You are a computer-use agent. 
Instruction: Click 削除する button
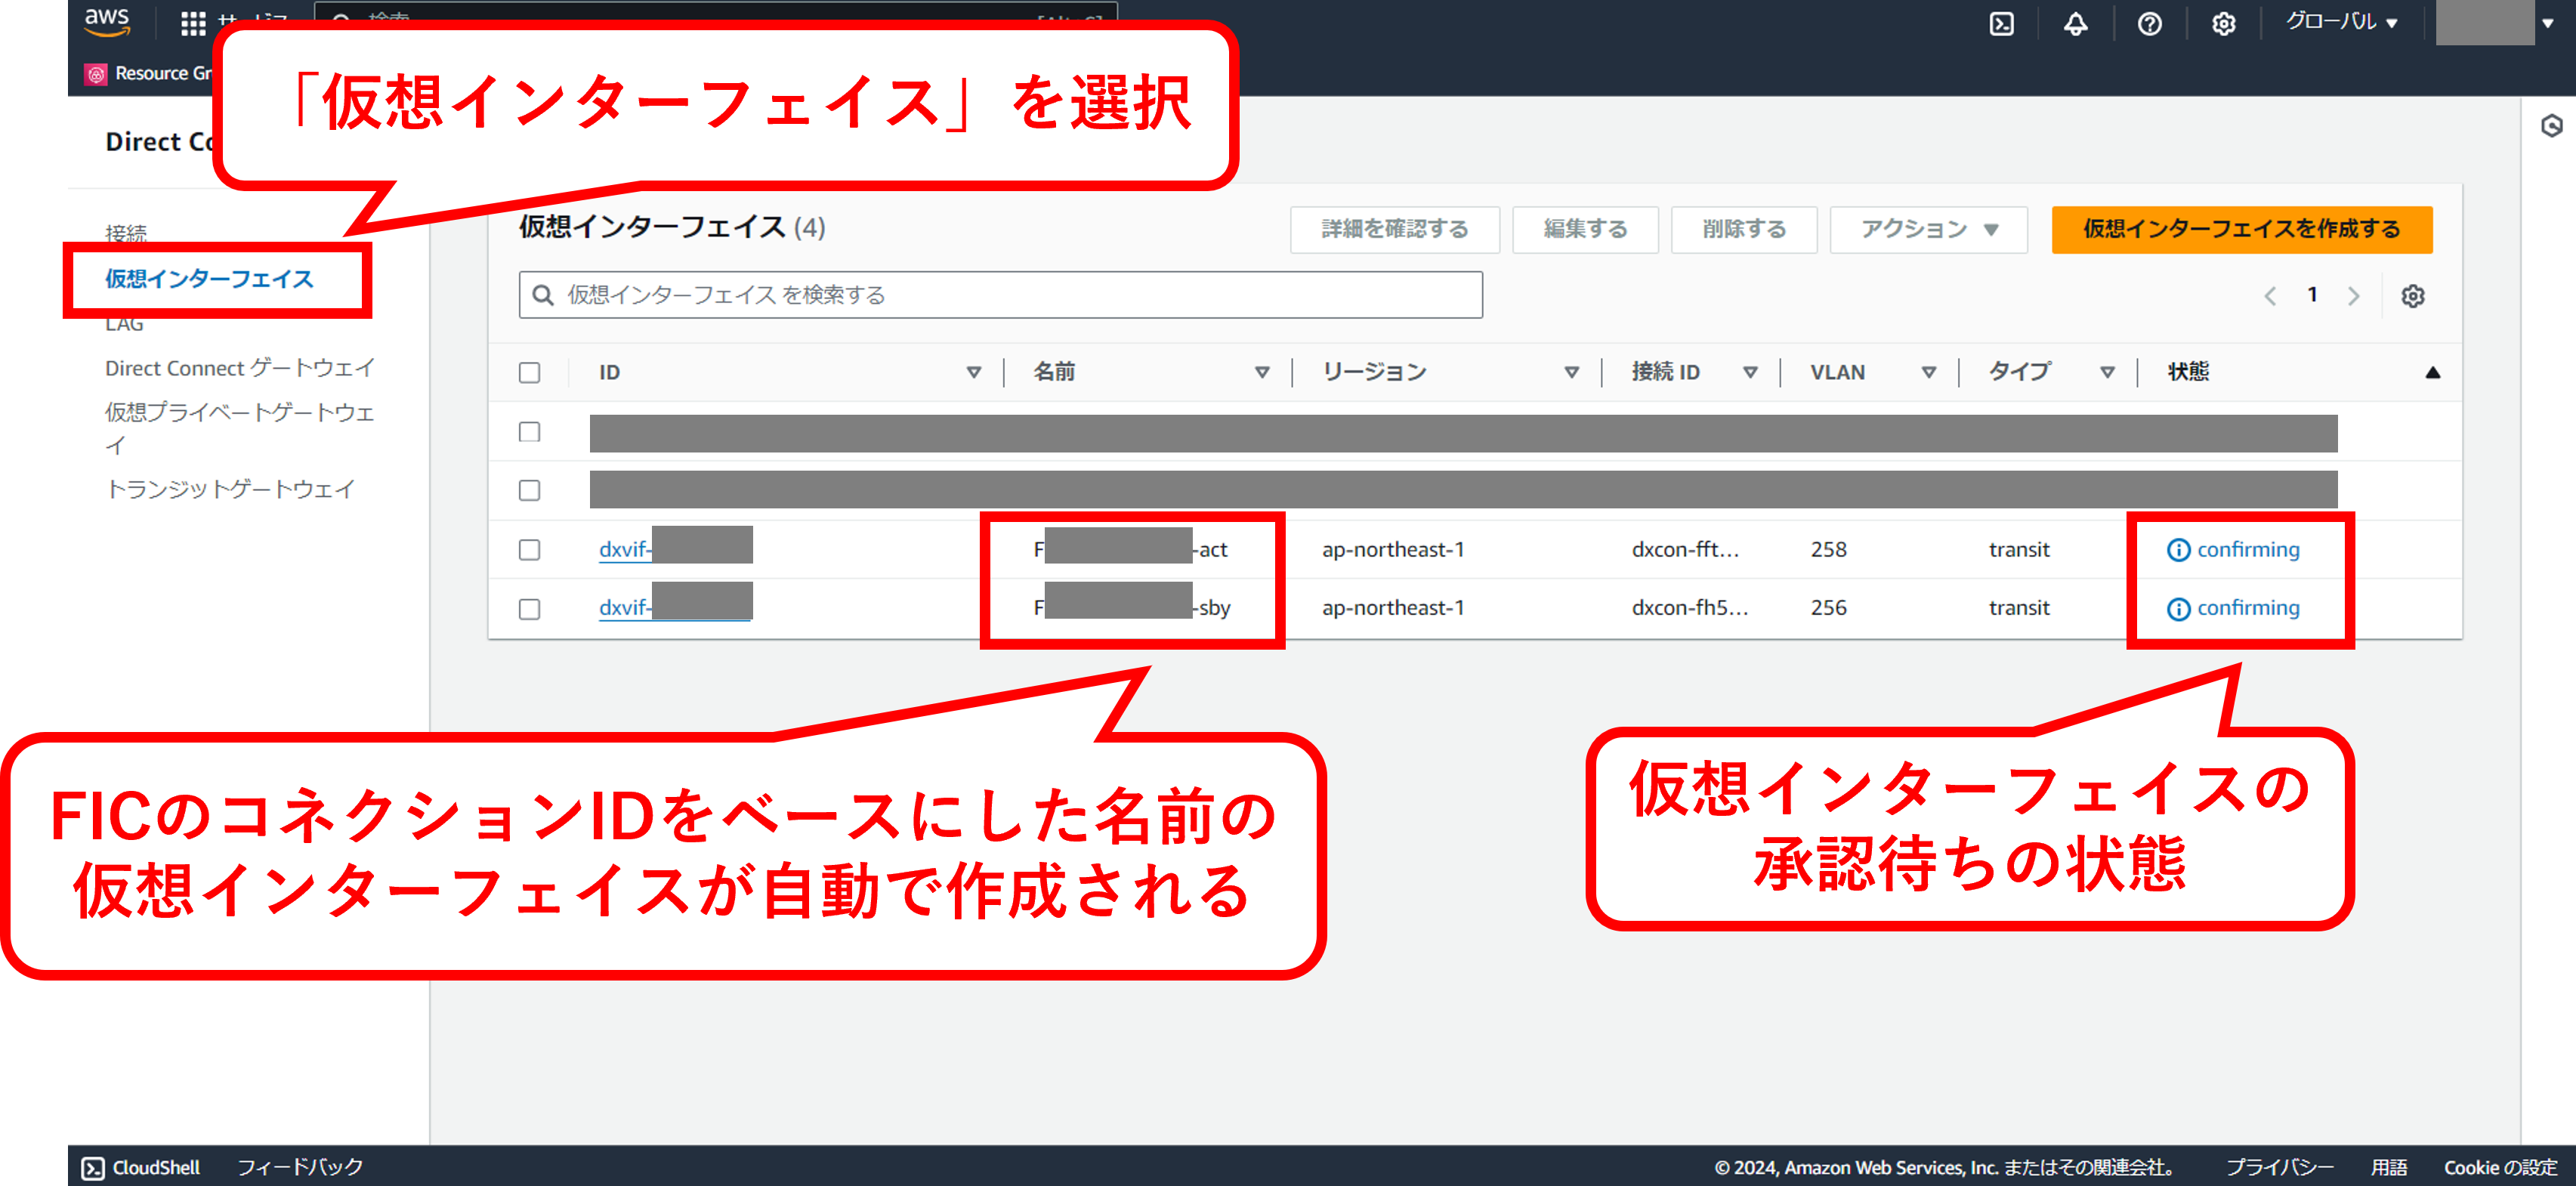(1744, 230)
